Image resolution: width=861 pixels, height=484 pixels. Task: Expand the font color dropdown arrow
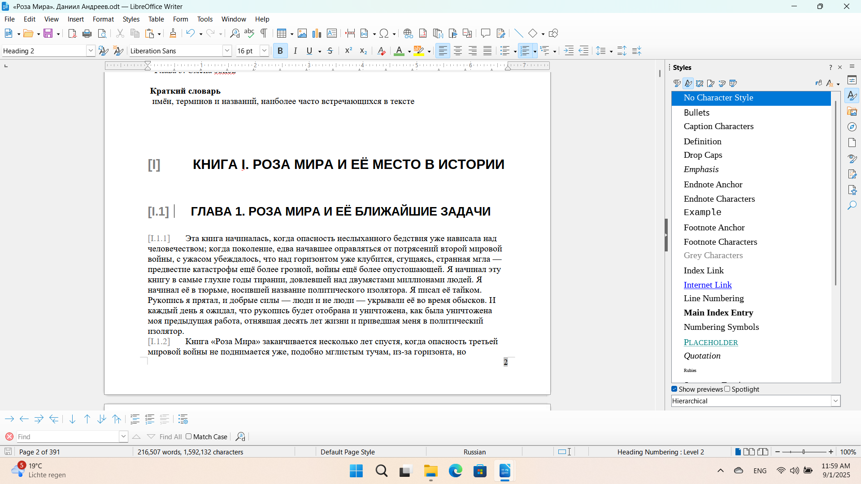(x=409, y=52)
